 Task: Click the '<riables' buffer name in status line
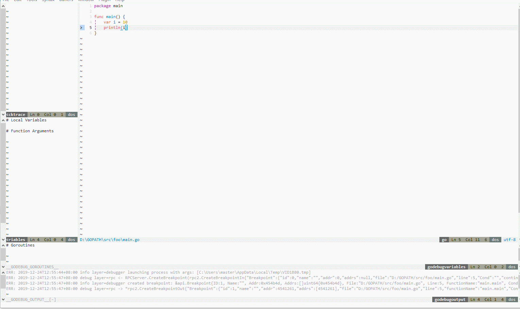click(16, 240)
